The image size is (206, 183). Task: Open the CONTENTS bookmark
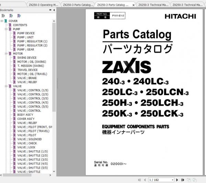click(20, 25)
